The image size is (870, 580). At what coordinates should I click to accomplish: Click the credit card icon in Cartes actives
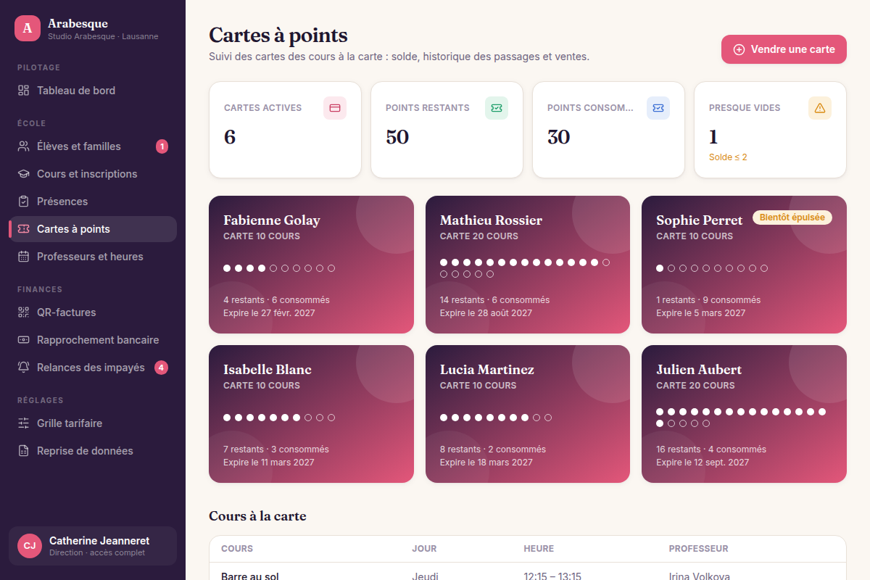pyautogui.click(x=335, y=108)
